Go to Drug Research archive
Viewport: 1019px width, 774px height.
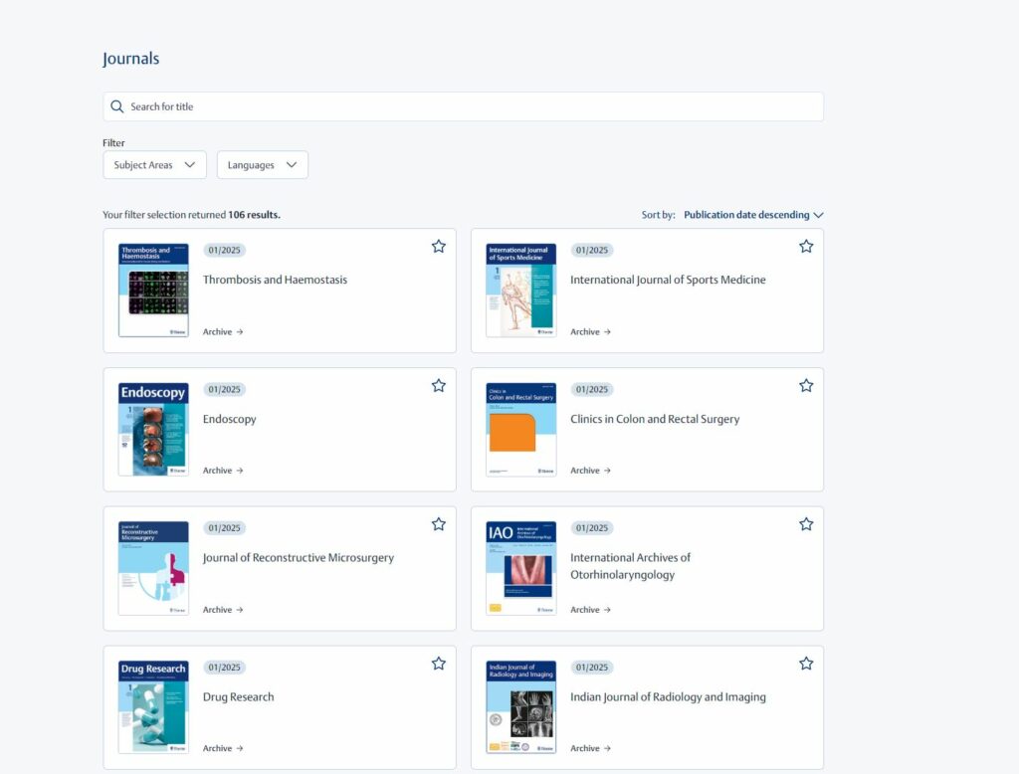(x=223, y=748)
